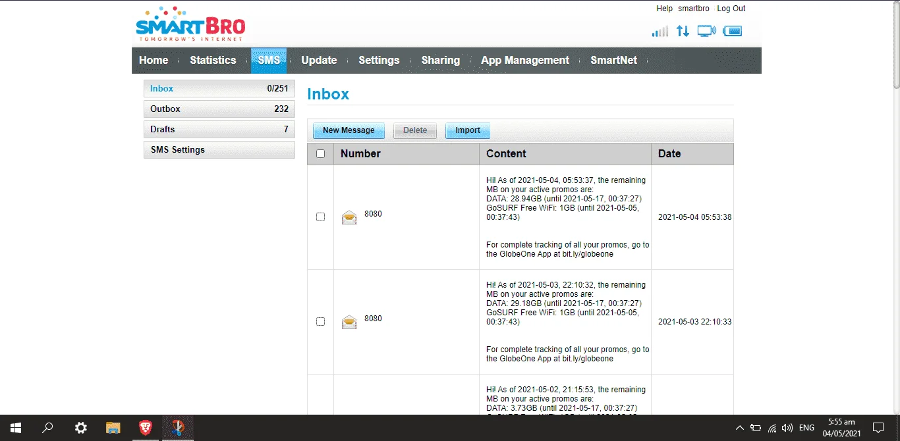The width and height of the screenshot is (900, 441).
Task: Click the smartbro user link
Action: pyautogui.click(x=694, y=9)
